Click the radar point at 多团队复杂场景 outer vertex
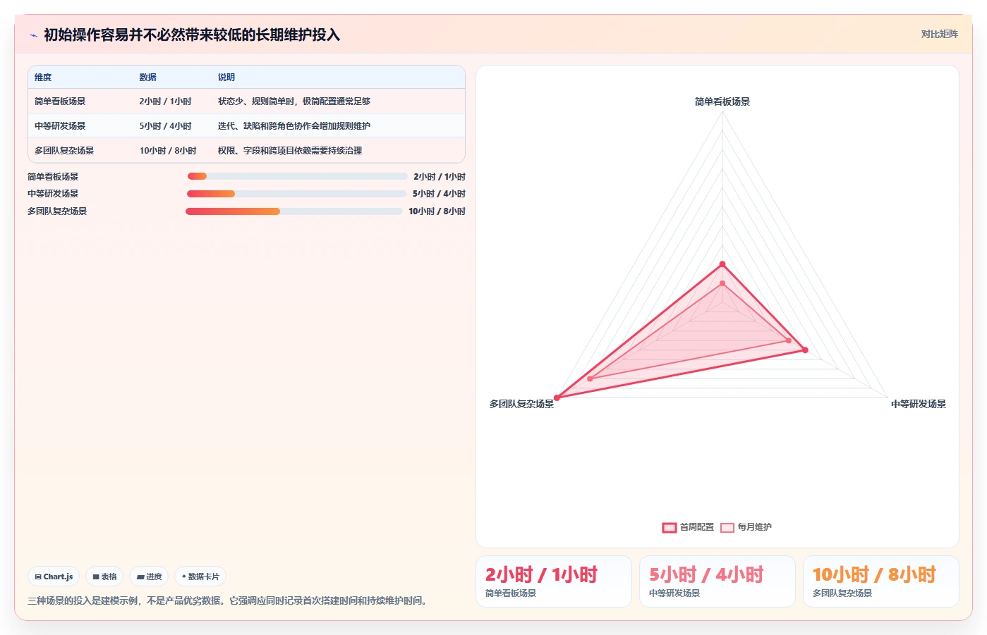The height and width of the screenshot is (635, 987). point(557,397)
